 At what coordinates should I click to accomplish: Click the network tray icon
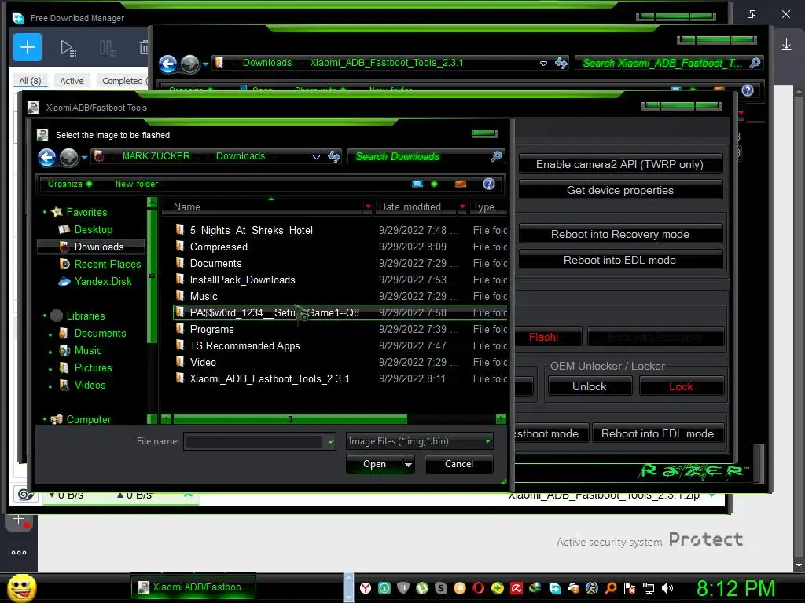click(x=649, y=588)
